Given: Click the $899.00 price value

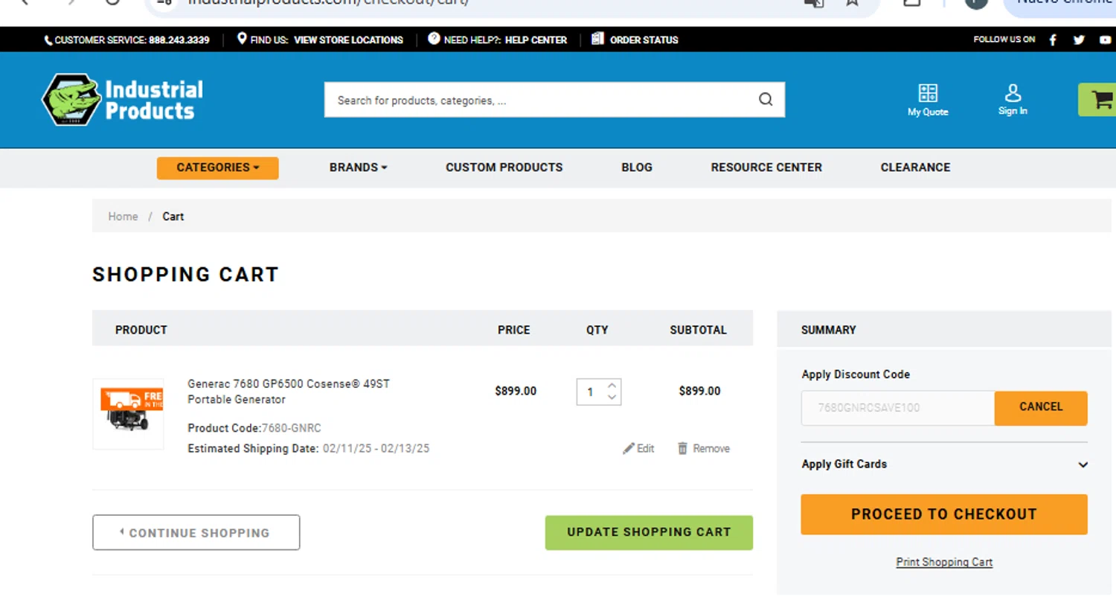Looking at the screenshot, I should click(516, 391).
